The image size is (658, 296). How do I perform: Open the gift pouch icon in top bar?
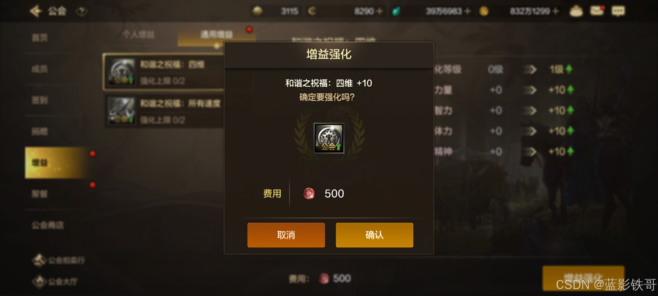tap(576, 11)
